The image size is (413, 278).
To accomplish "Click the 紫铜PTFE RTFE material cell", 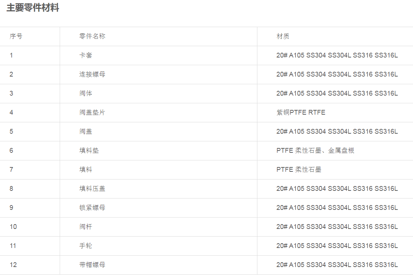I will click(301, 112).
